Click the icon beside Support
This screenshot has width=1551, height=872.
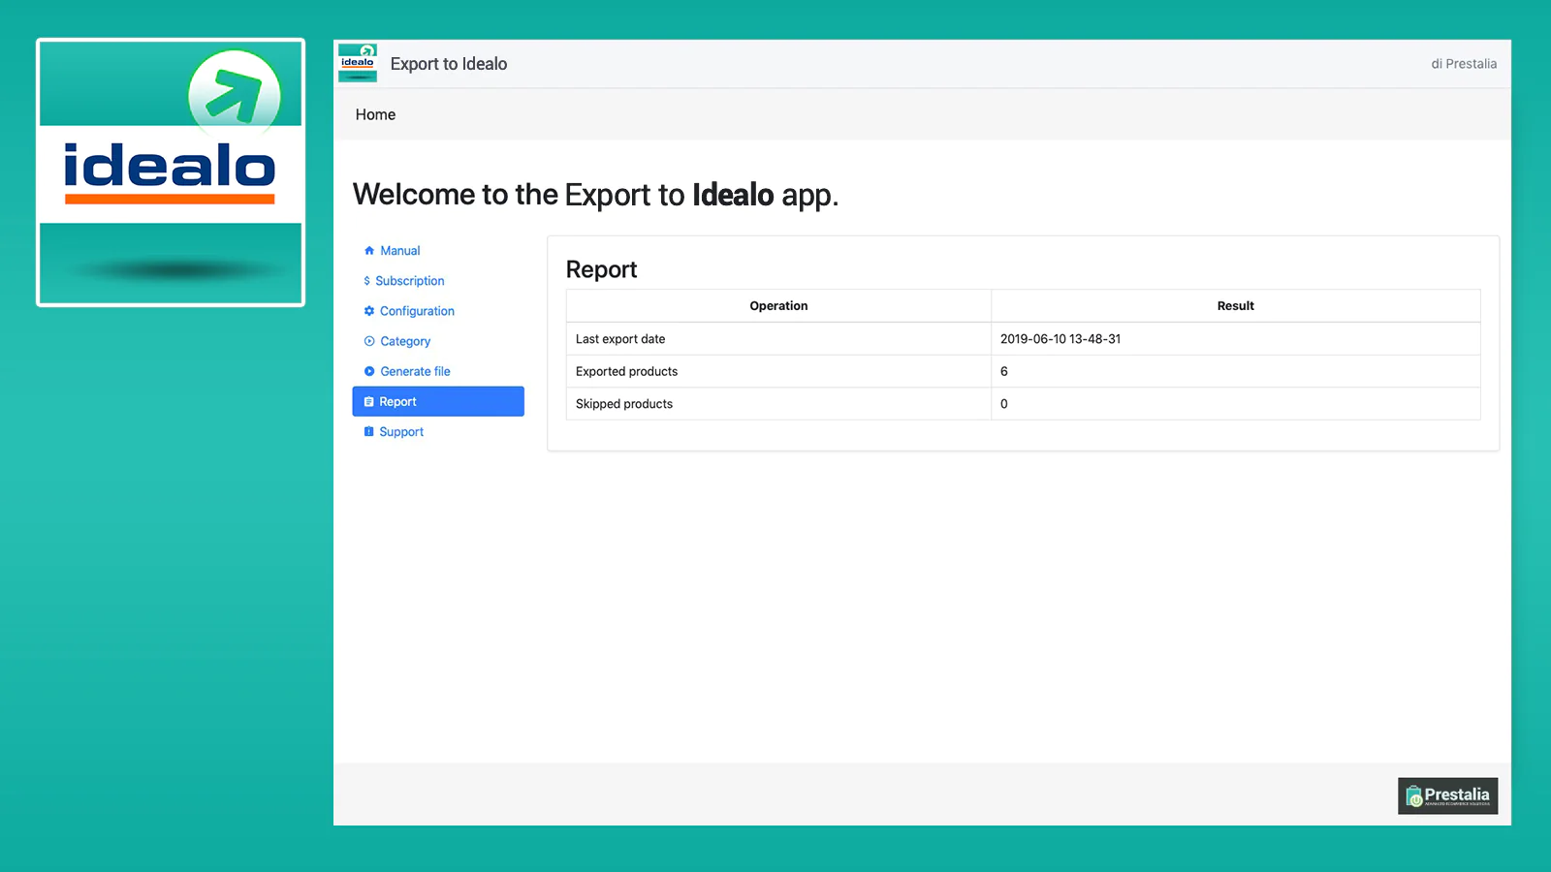(368, 432)
